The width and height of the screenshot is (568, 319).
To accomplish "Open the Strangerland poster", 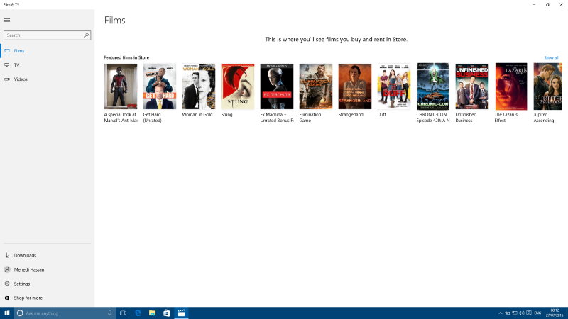I will pyautogui.click(x=355, y=86).
